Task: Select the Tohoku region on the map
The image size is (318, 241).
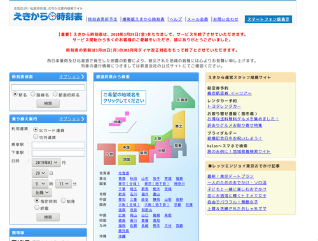Action: (179, 126)
